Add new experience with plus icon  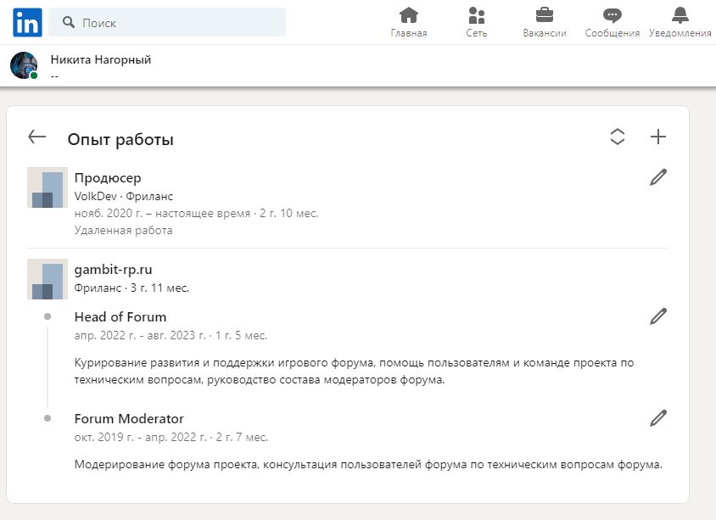tap(658, 137)
